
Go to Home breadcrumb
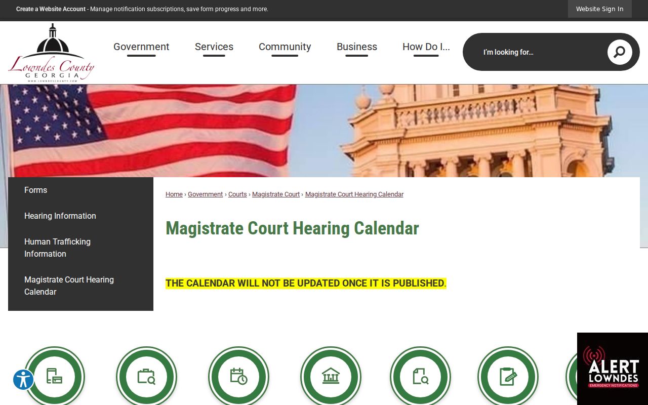point(174,194)
